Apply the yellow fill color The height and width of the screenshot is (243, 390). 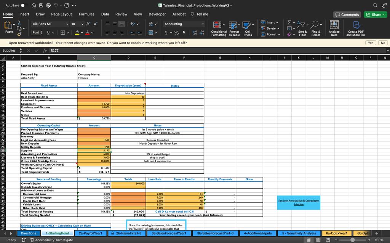tap(77, 33)
